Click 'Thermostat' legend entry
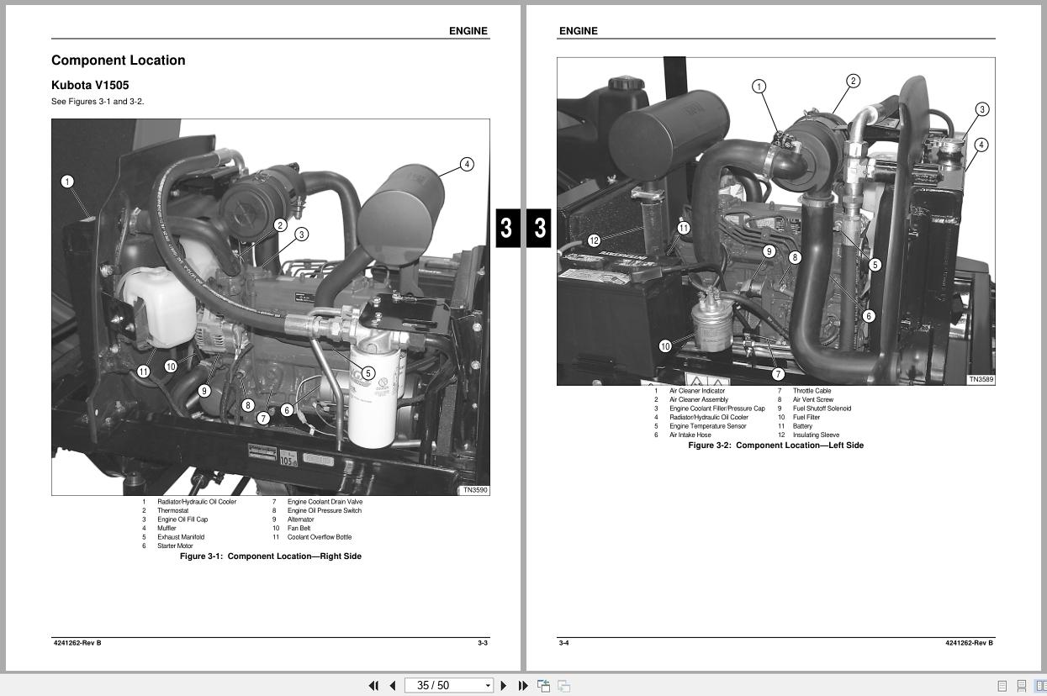 pos(173,511)
